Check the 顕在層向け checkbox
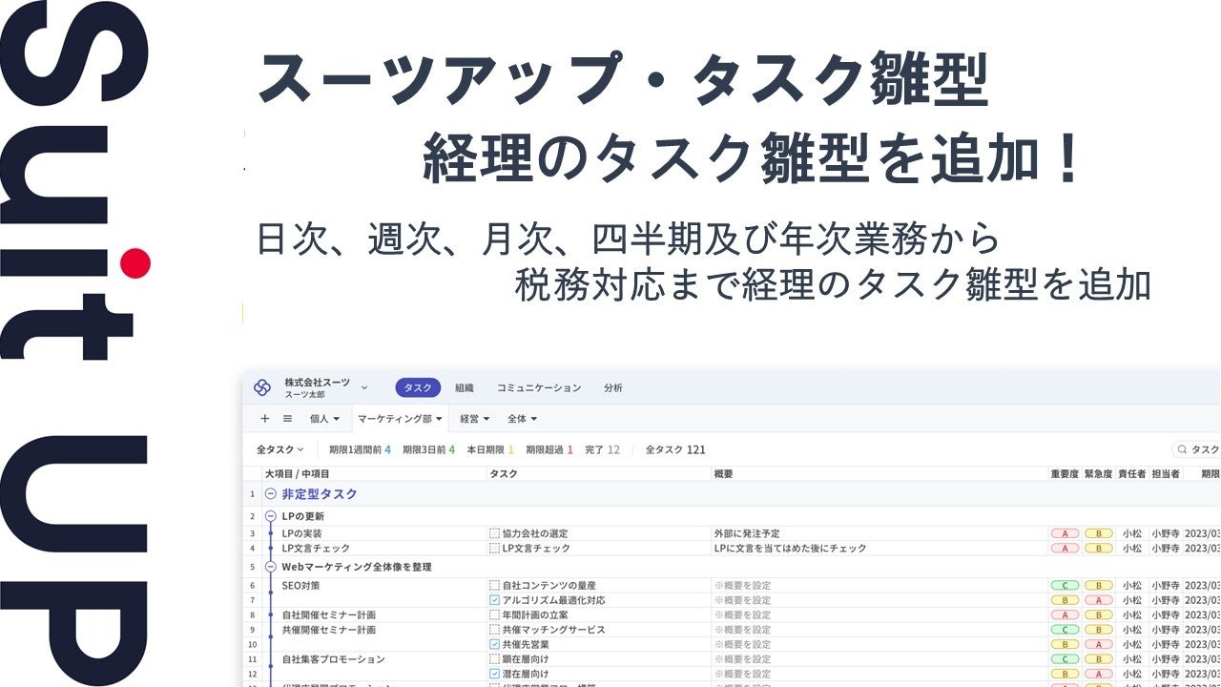The height and width of the screenshot is (687, 1221). tap(494, 659)
